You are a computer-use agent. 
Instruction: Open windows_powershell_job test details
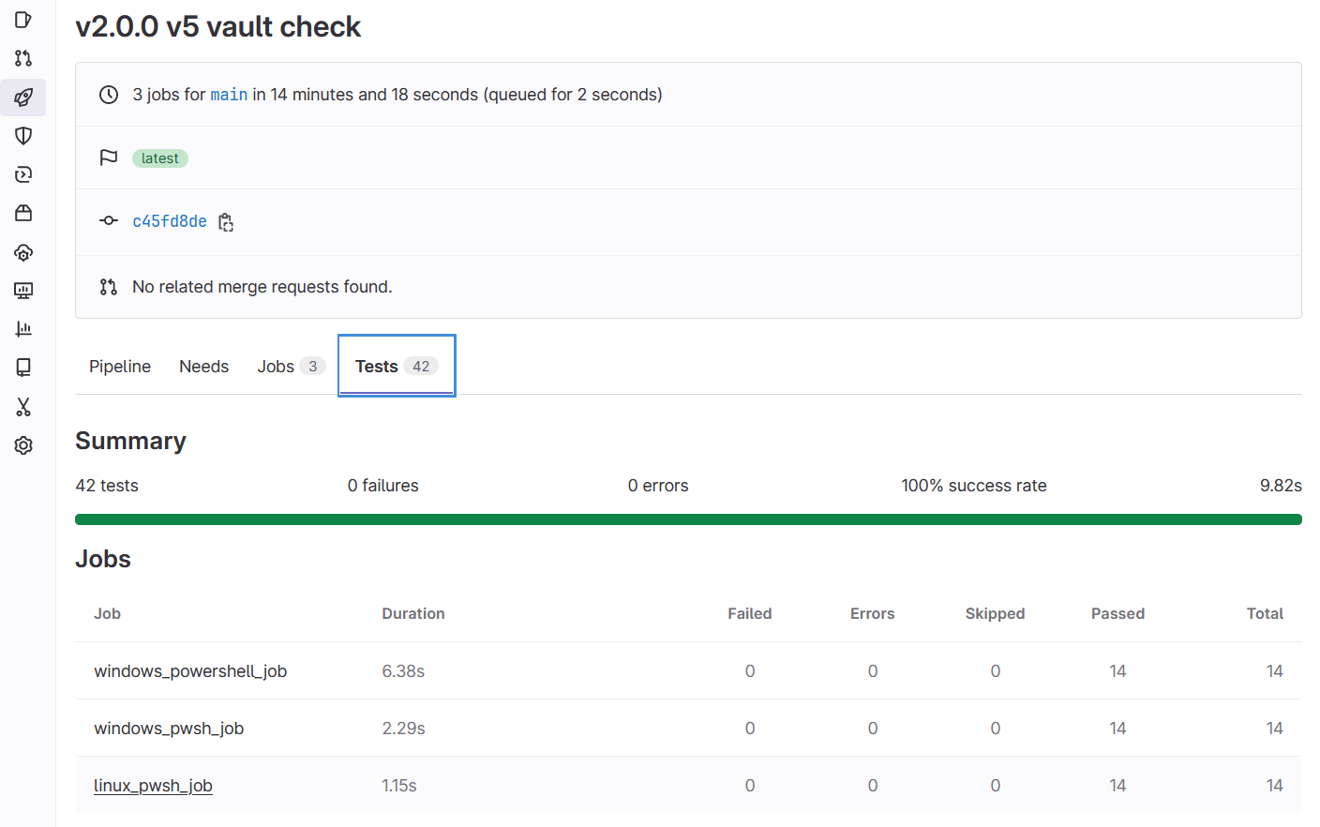click(190, 671)
